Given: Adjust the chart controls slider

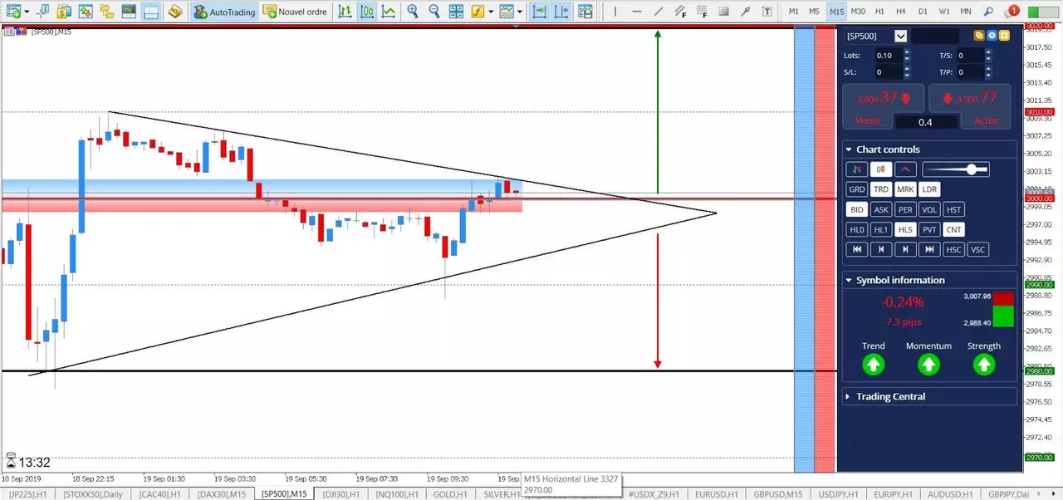Looking at the screenshot, I should [955, 169].
